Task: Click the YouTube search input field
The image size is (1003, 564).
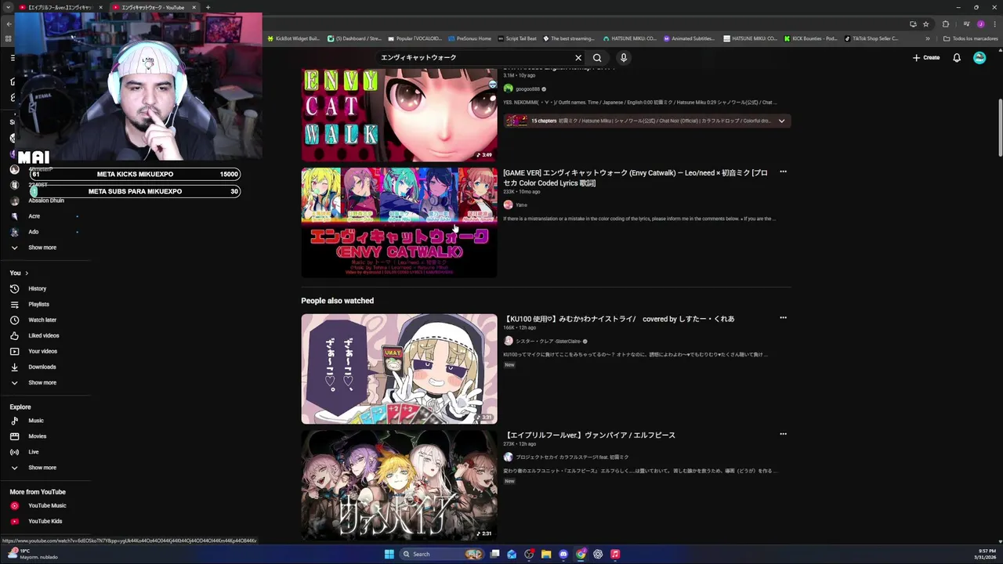Action: click(475, 58)
